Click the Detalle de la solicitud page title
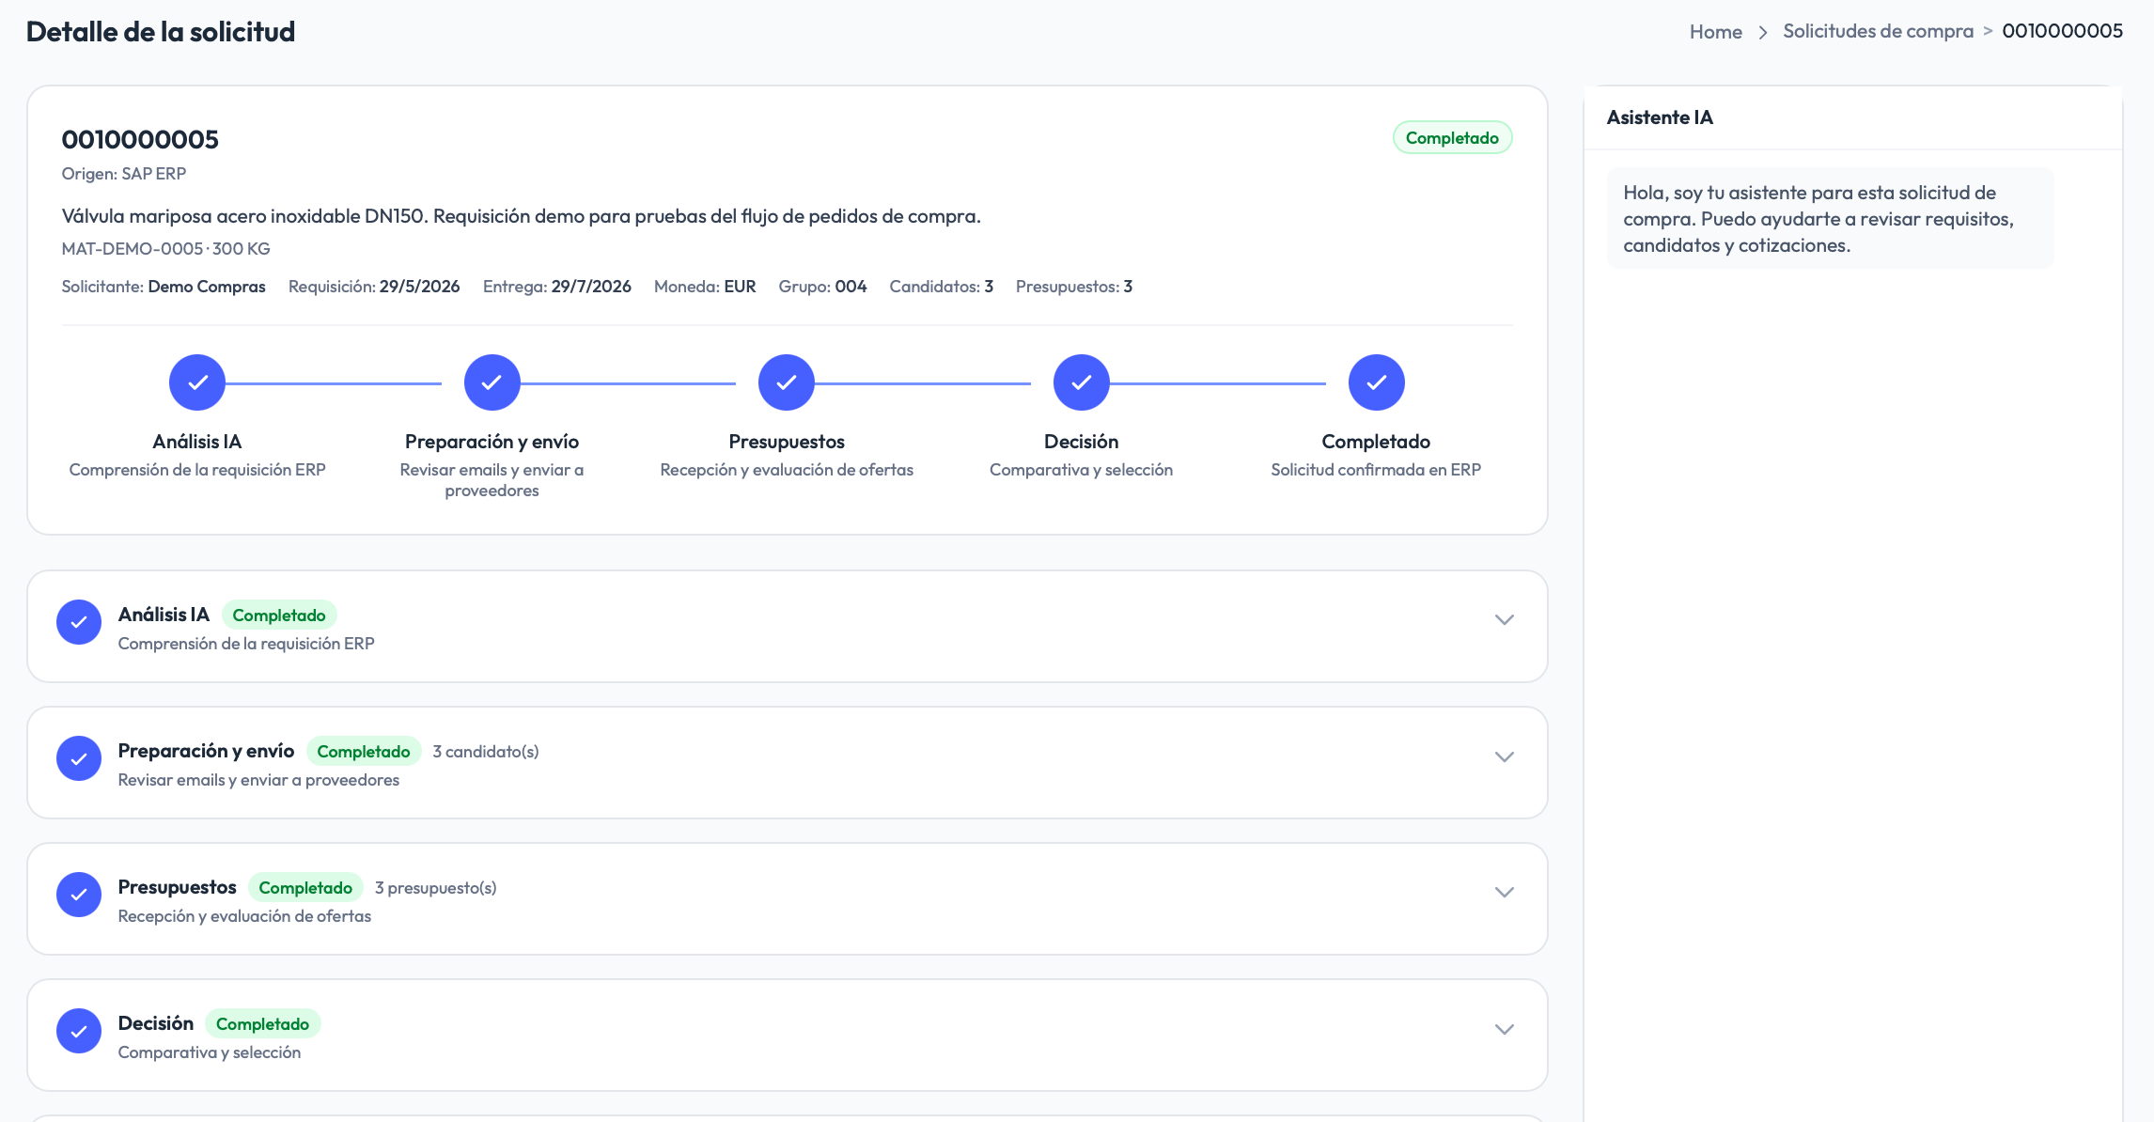 click(x=161, y=32)
